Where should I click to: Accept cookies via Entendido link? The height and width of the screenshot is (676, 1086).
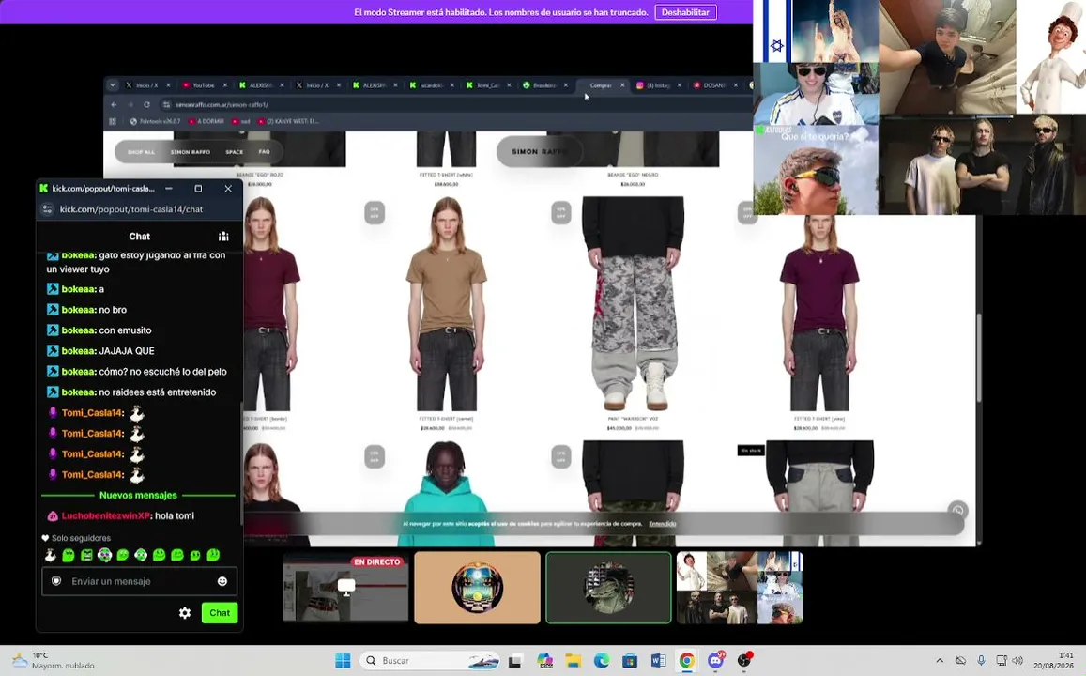(x=662, y=524)
